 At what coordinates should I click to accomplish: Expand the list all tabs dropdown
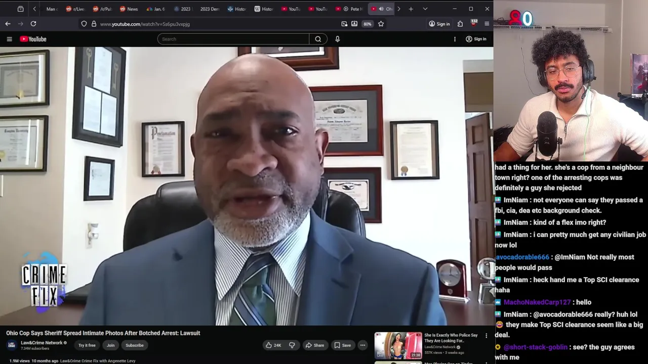425,9
